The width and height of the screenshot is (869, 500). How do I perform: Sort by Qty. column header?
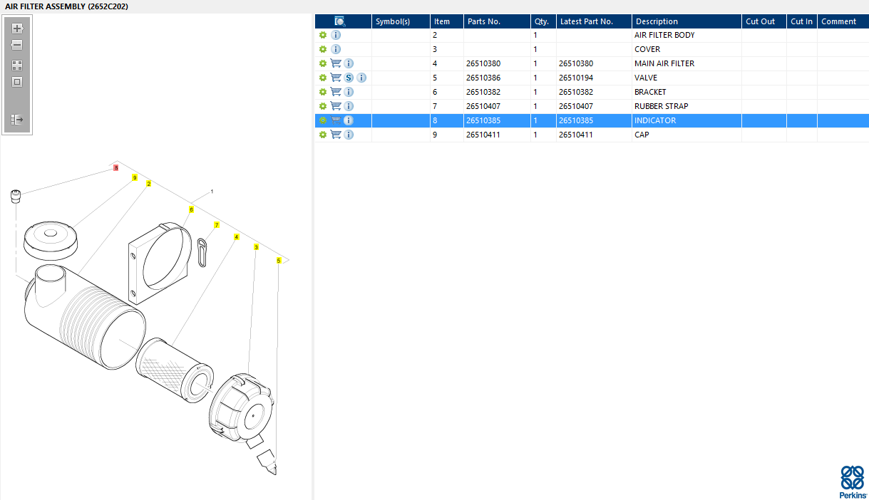543,21
